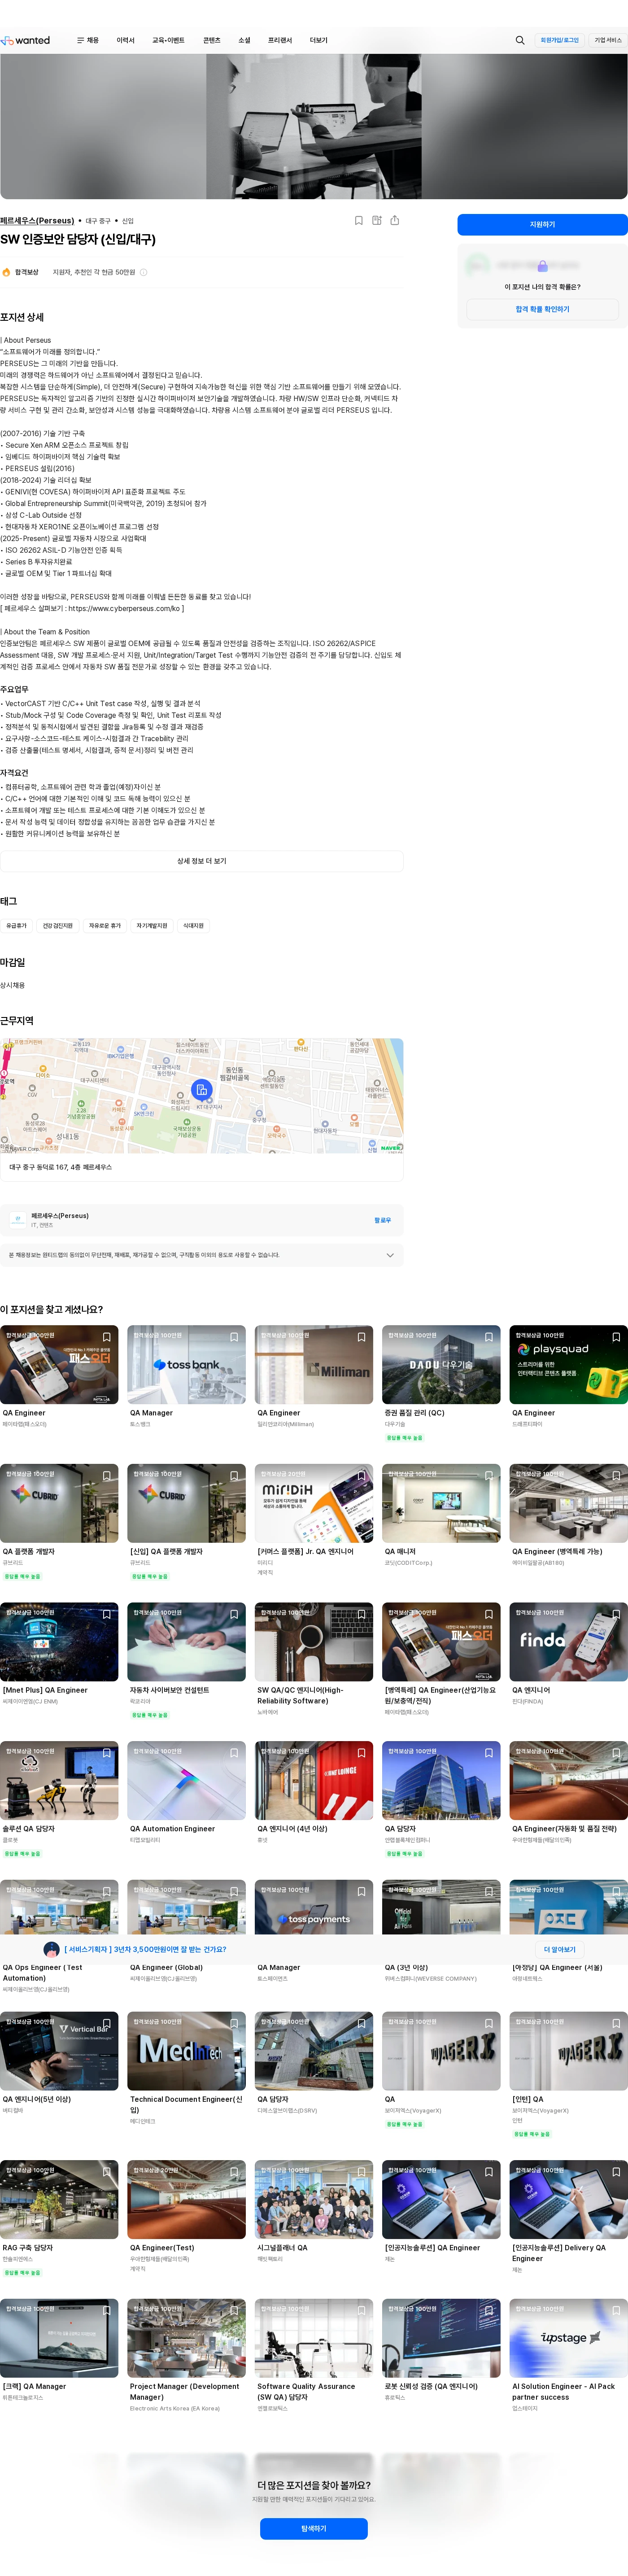Bookmark the QA 매니저 코딧 card

(x=489, y=1476)
